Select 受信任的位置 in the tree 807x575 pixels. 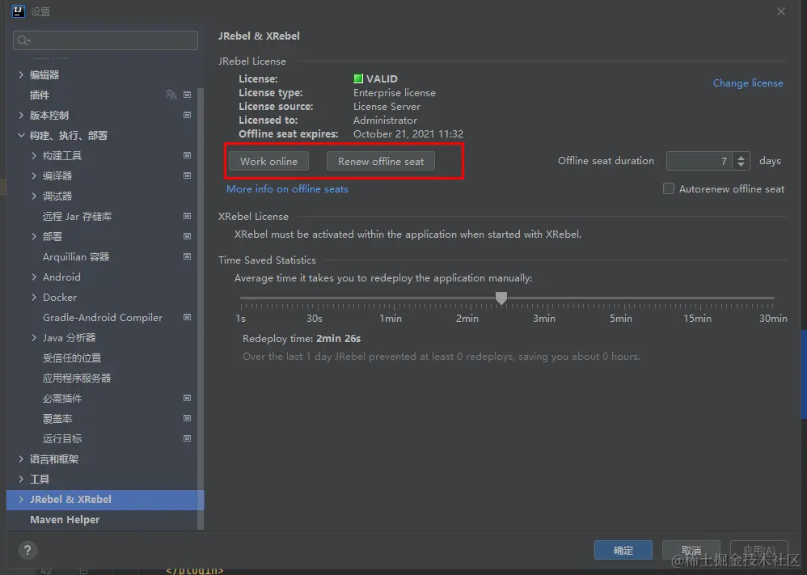(72, 357)
